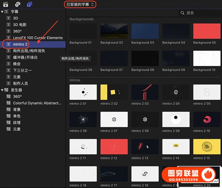Image resolution: width=222 pixels, height=188 pixels.
Task: Click the generator icon beside 背景
Action: 9,110
